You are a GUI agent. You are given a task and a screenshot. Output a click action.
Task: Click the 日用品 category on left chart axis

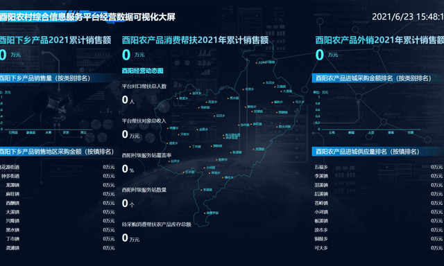[x=13, y=132]
